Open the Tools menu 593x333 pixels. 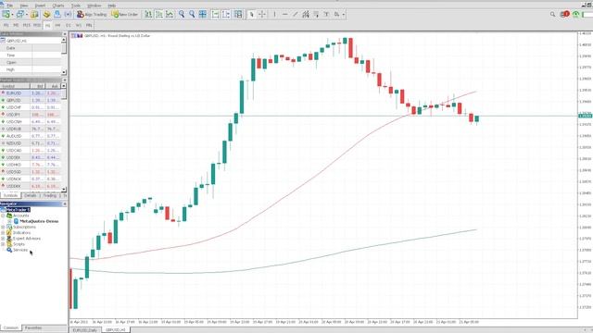pos(76,6)
